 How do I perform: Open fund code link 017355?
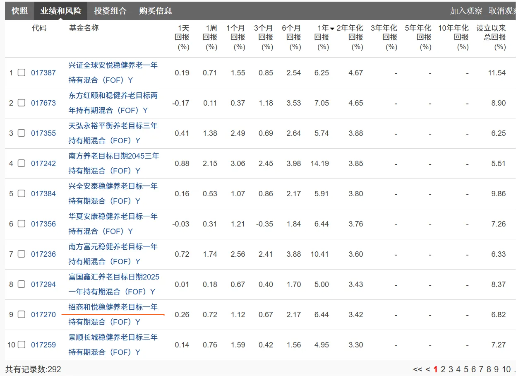(x=43, y=133)
